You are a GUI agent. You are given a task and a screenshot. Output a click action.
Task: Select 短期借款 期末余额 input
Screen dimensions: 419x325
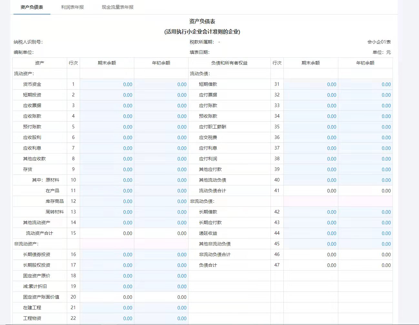click(311, 84)
